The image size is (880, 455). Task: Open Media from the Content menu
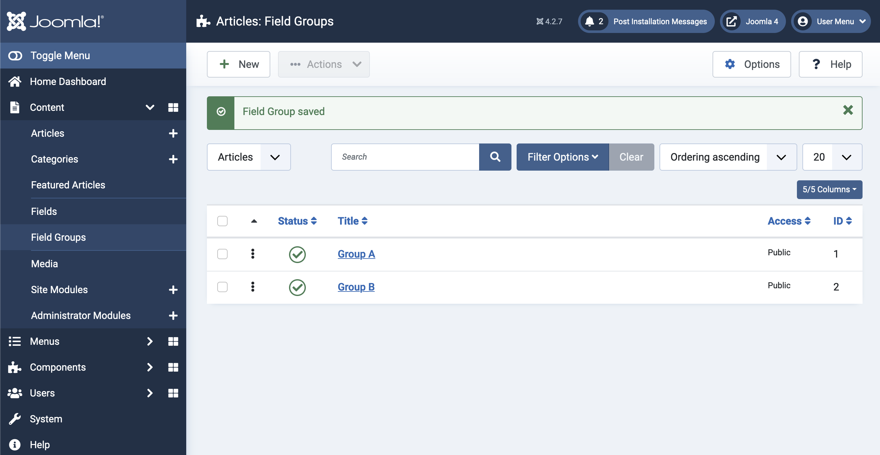coord(44,263)
